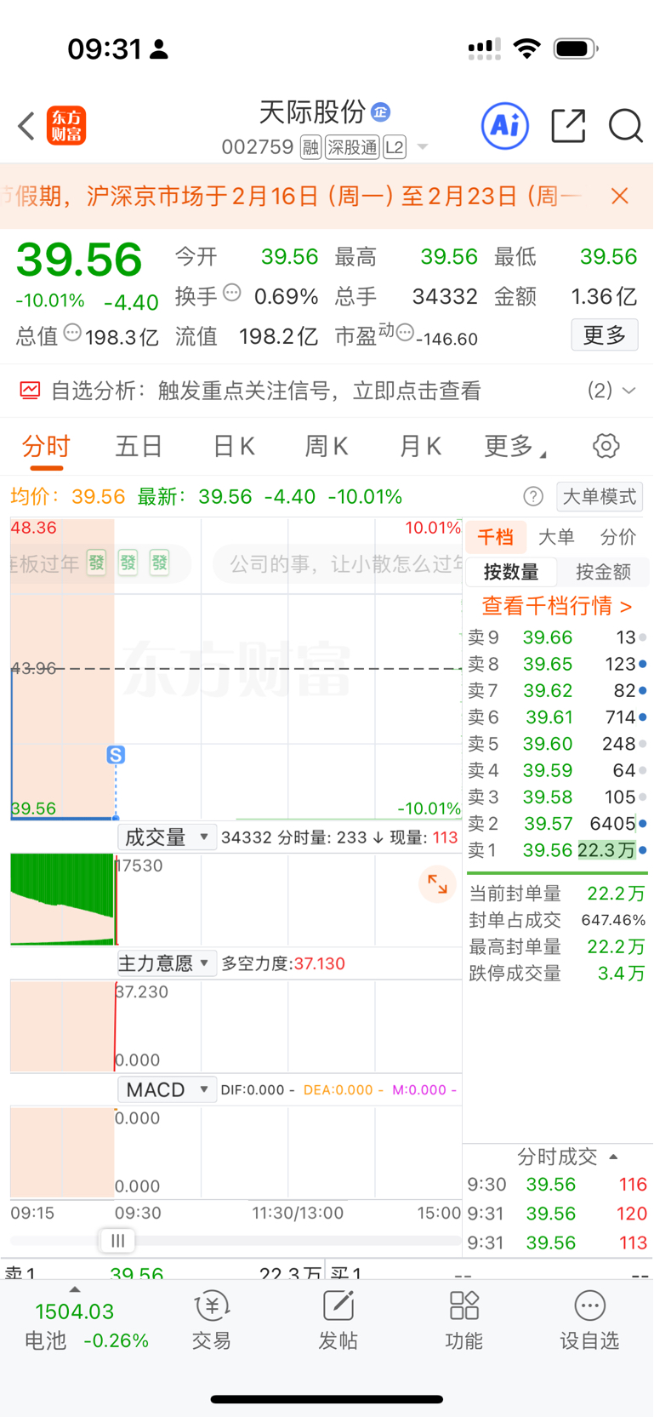Collapse the 分时成交 triangle
The height and width of the screenshot is (1417, 654).
[x=613, y=1157]
